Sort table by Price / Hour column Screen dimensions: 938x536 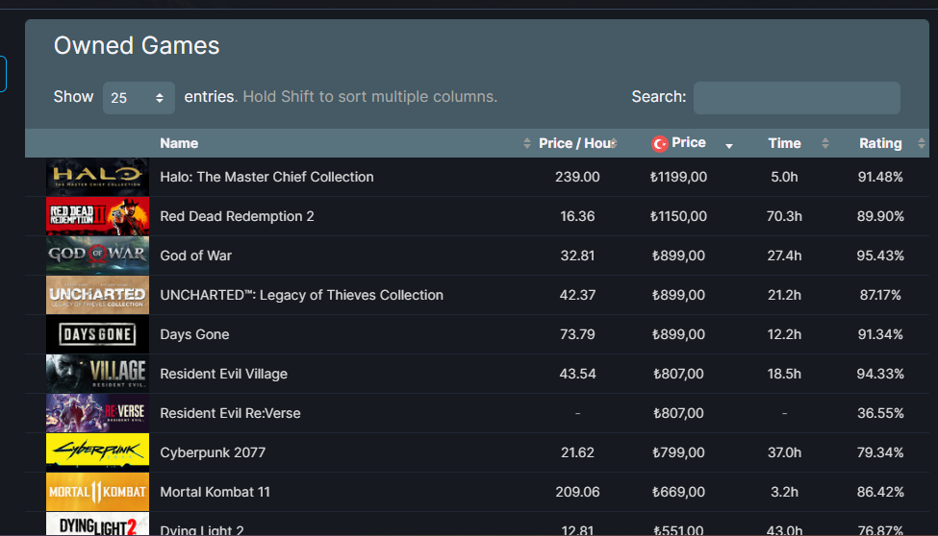click(576, 143)
